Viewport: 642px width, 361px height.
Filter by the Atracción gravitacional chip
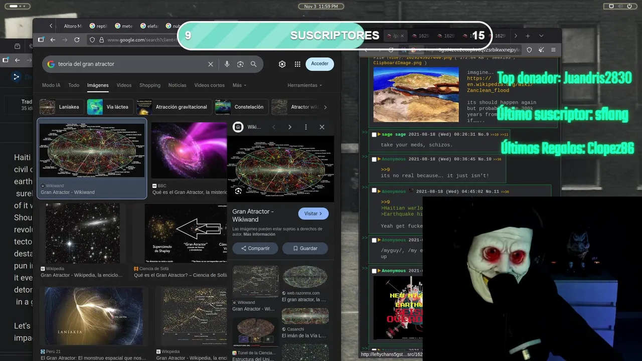[174, 107]
